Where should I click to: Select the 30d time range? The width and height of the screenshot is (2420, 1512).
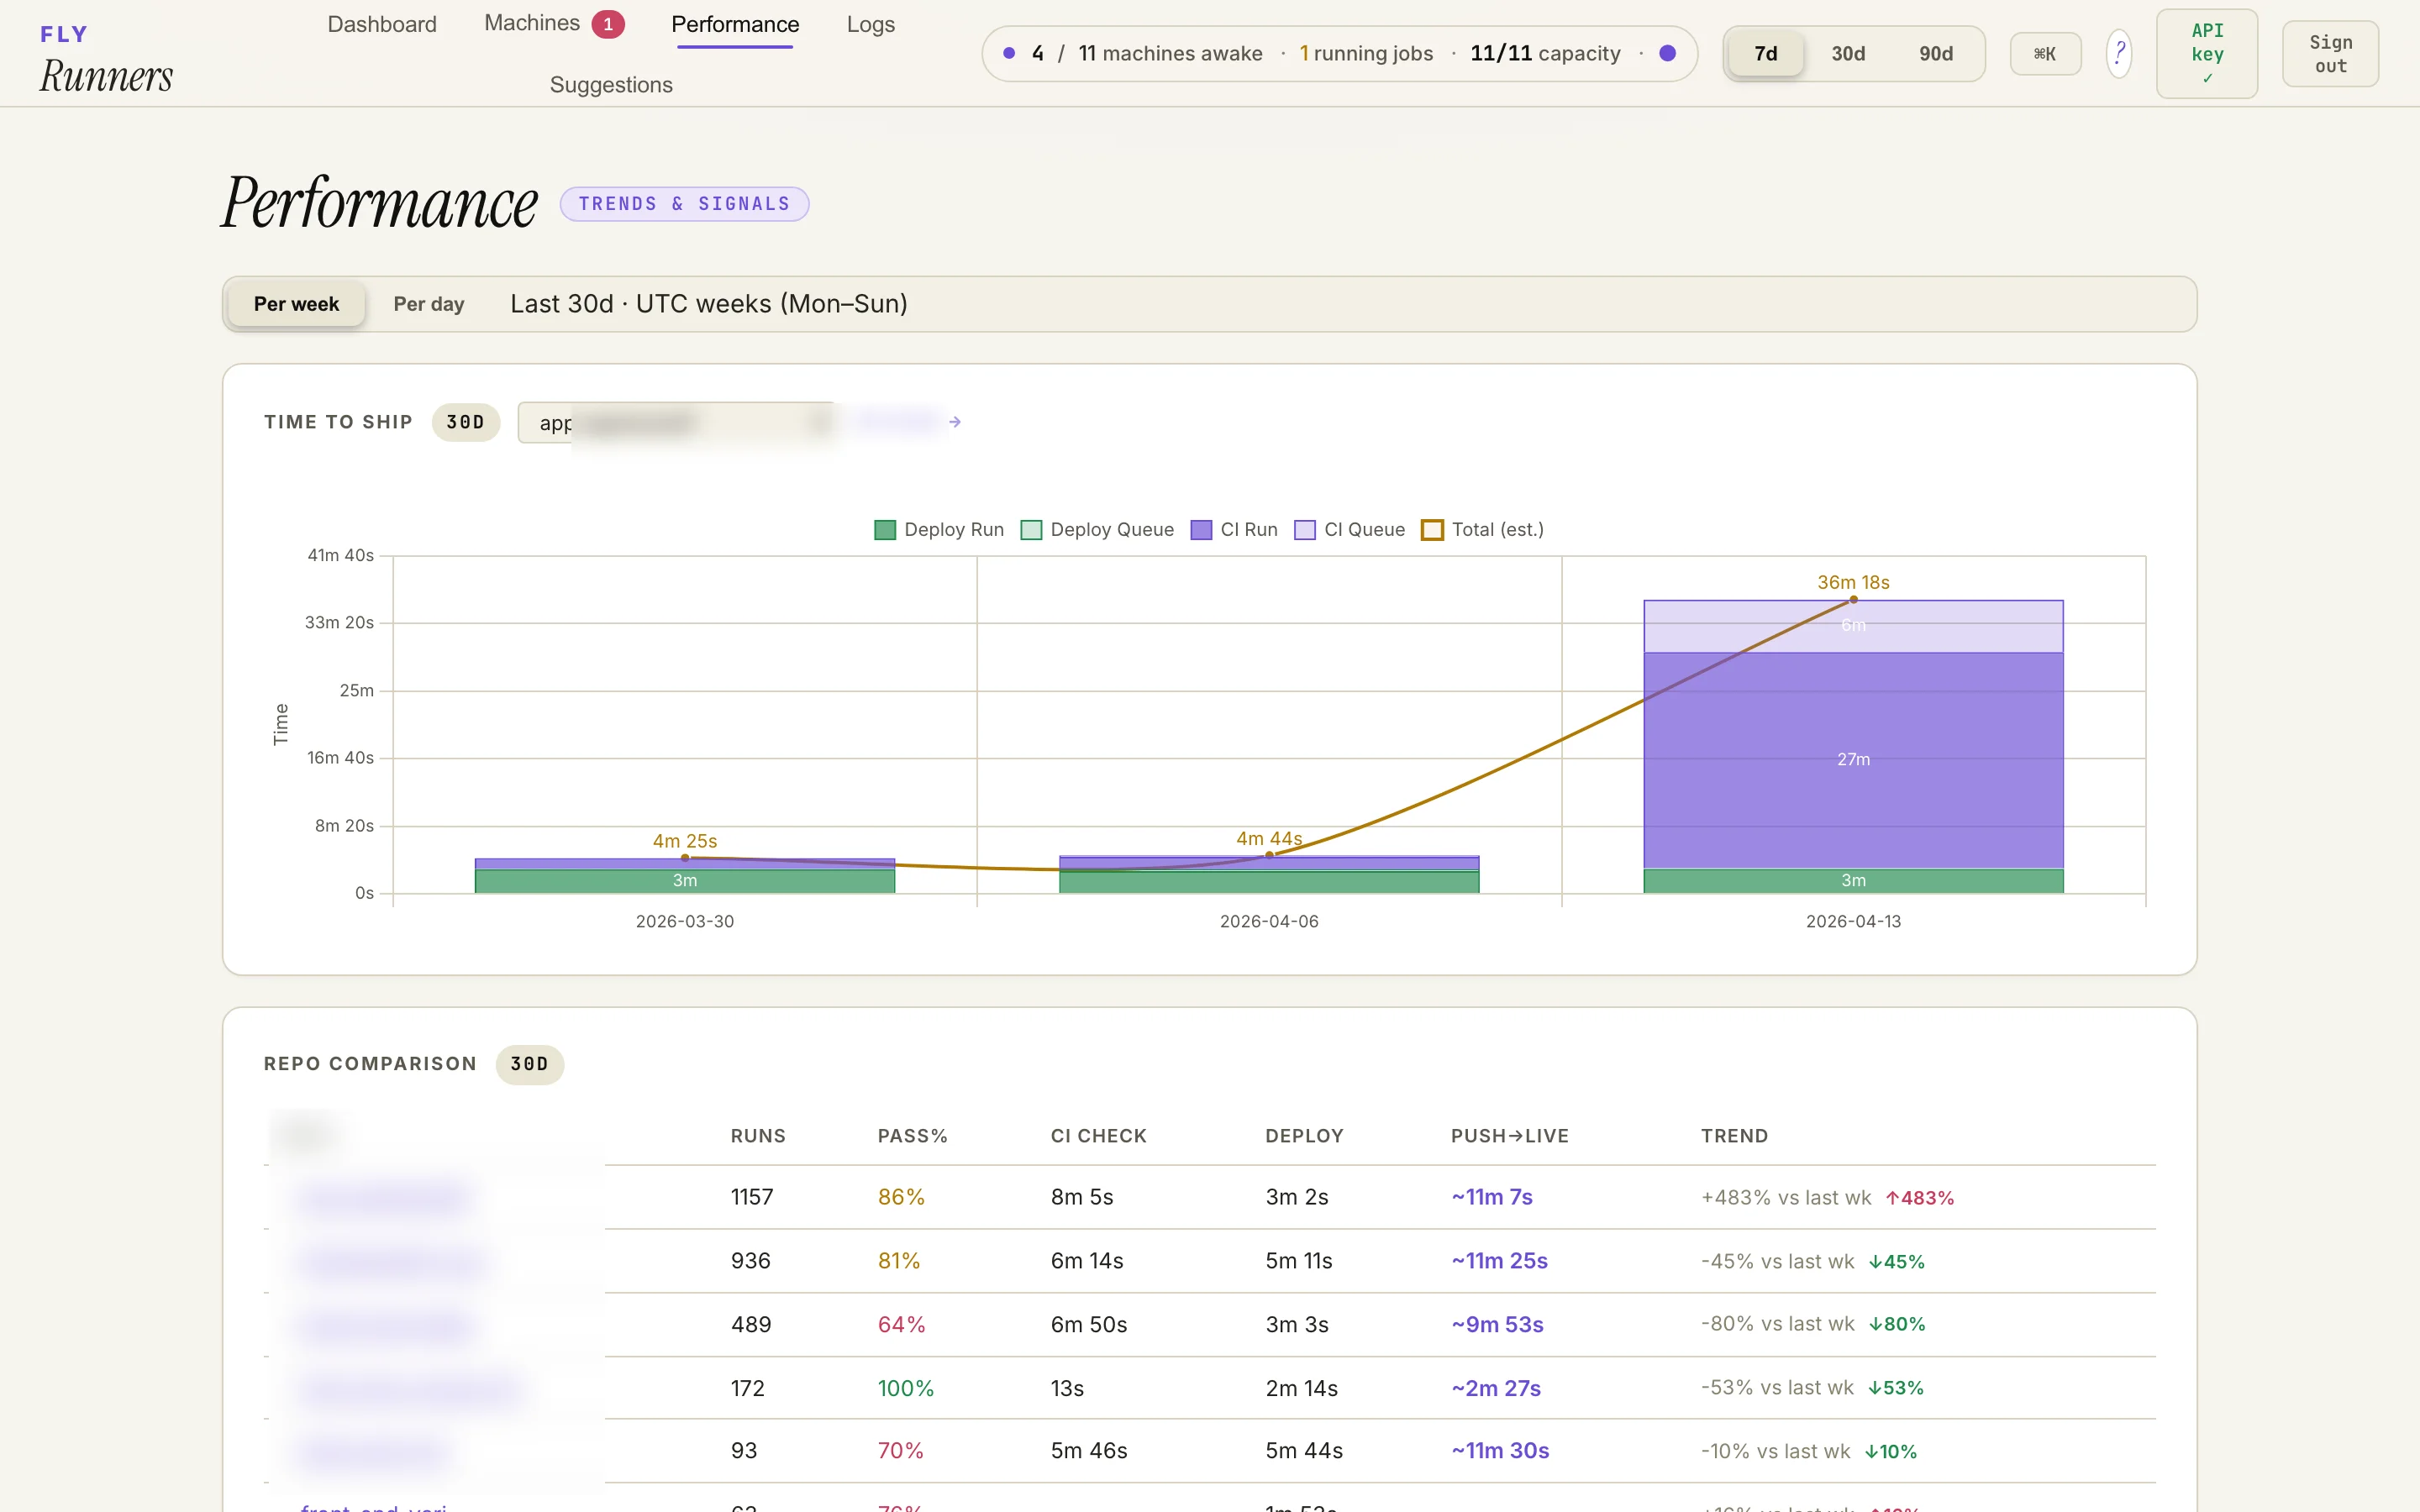1847,54
